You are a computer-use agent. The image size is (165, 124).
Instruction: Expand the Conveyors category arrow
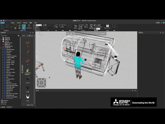point(3,59)
